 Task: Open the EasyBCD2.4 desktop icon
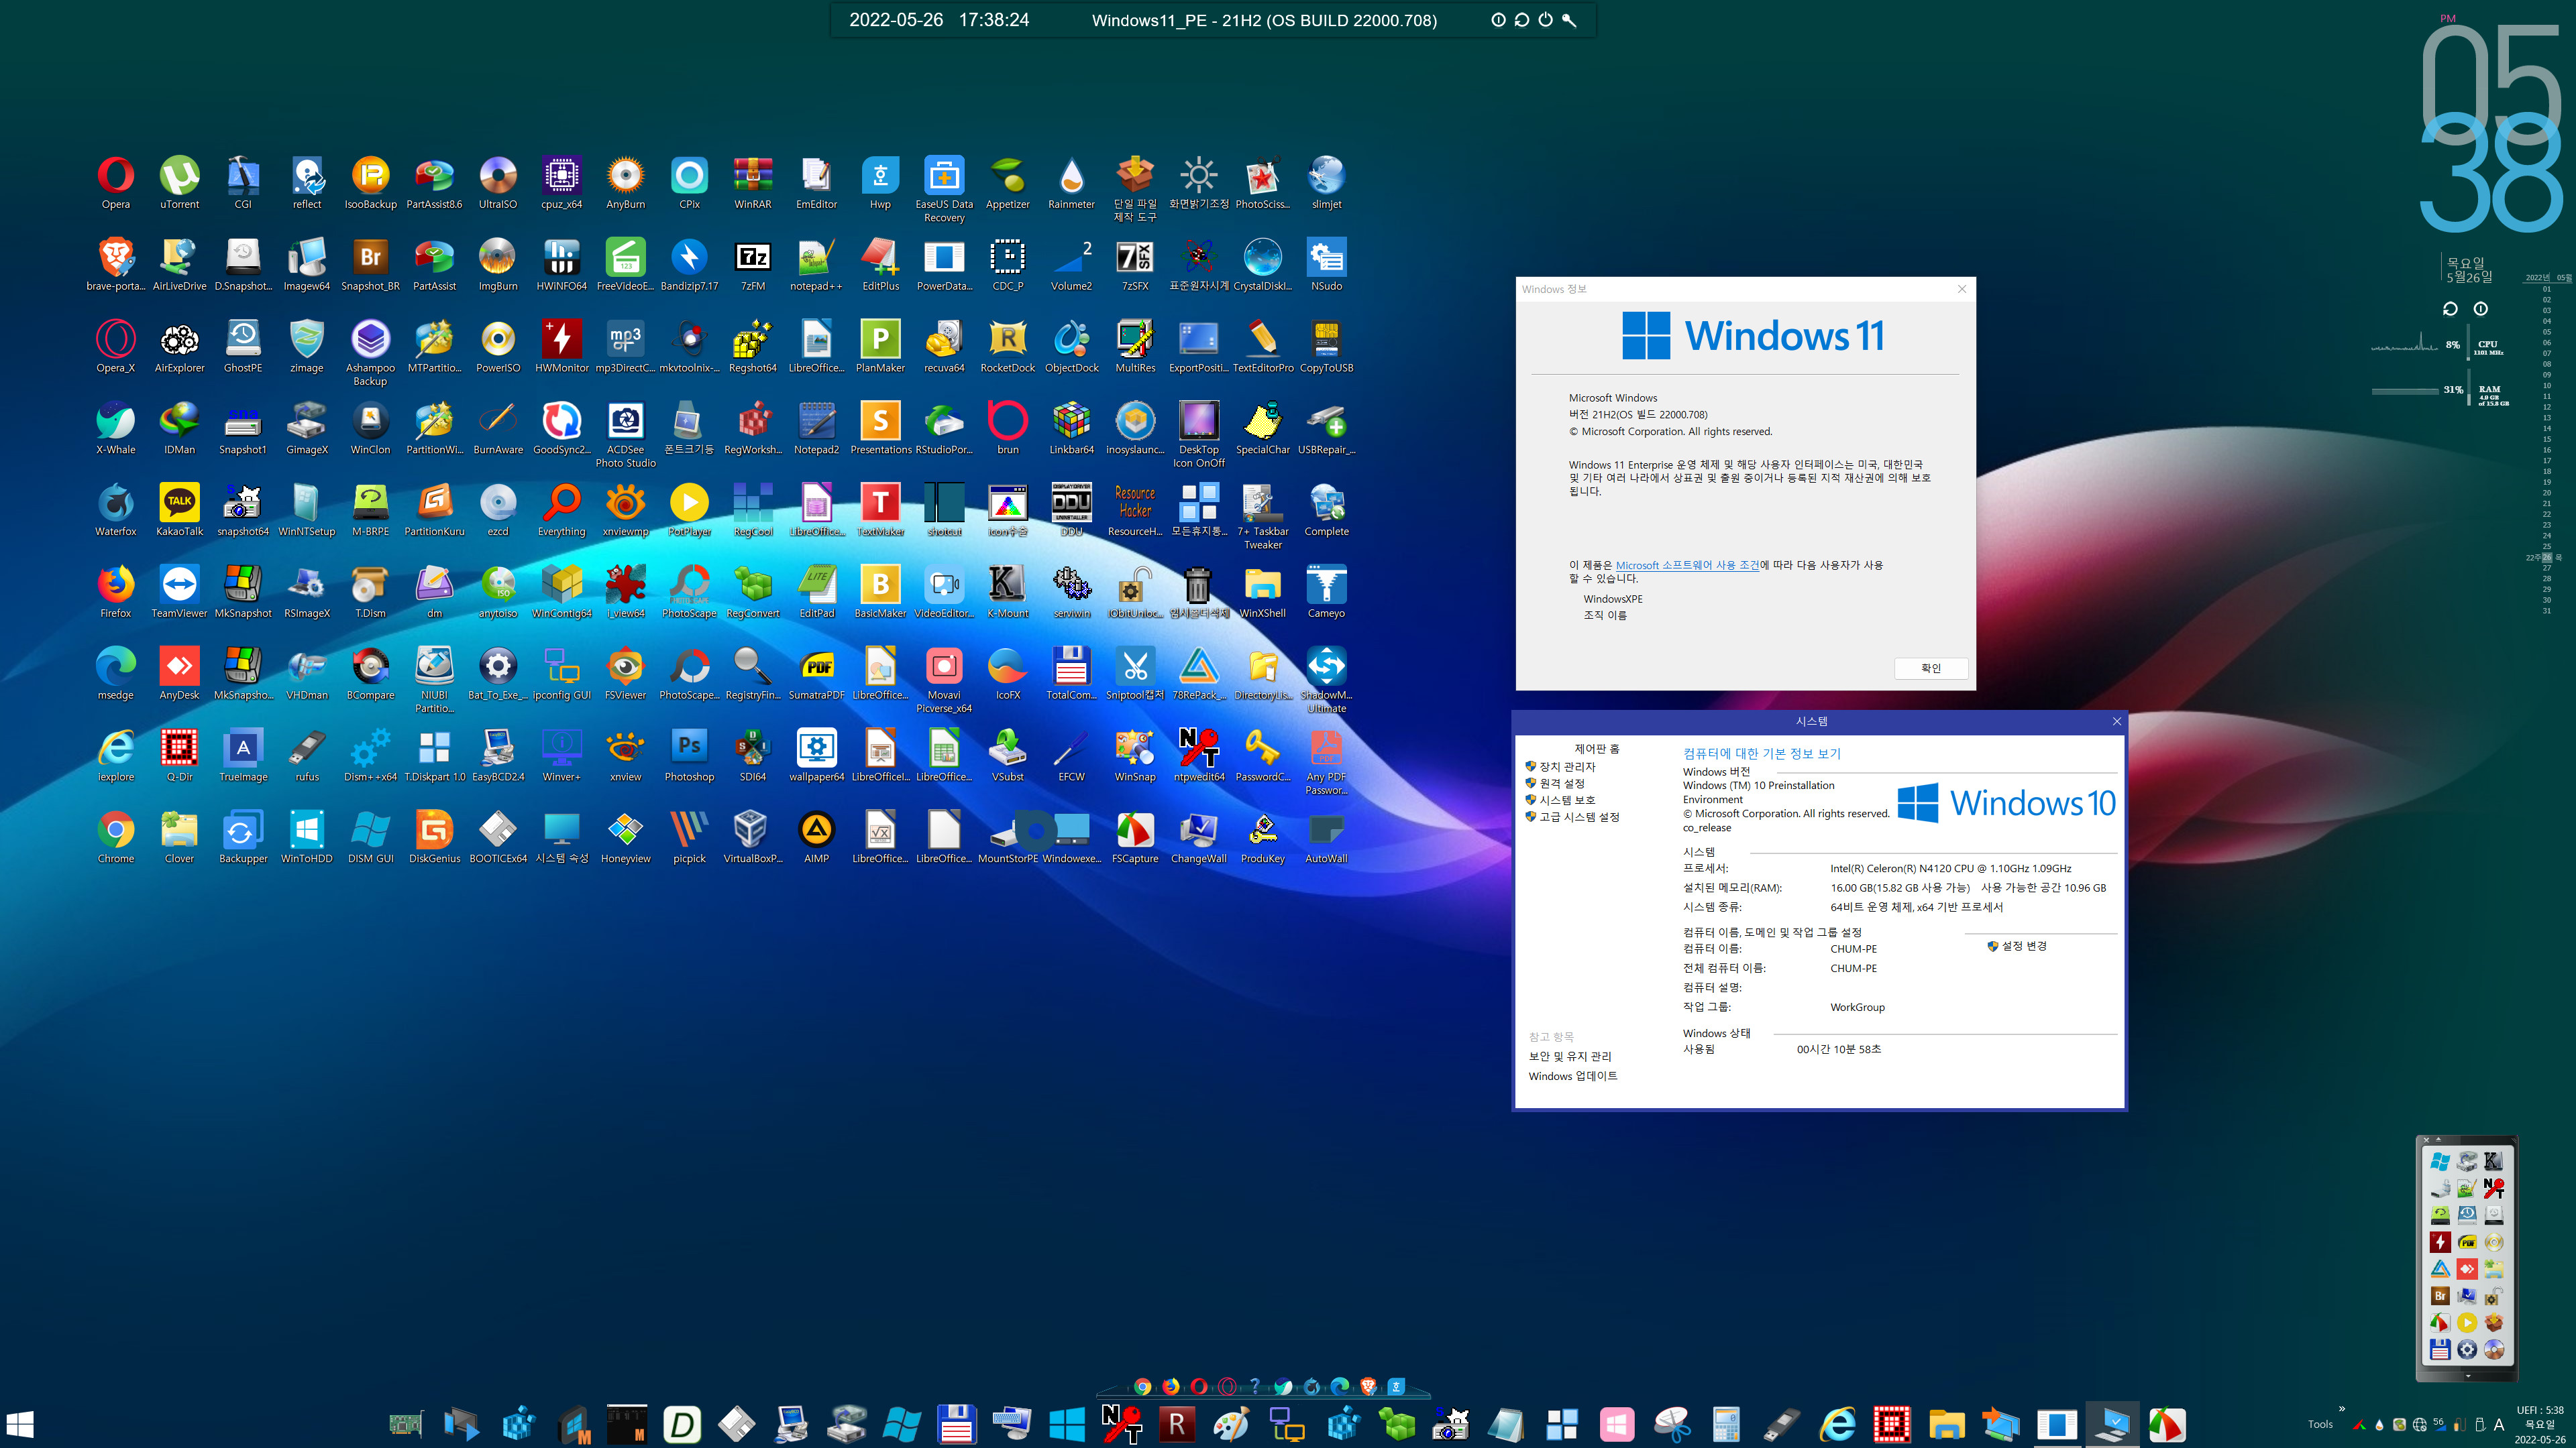[498, 756]
